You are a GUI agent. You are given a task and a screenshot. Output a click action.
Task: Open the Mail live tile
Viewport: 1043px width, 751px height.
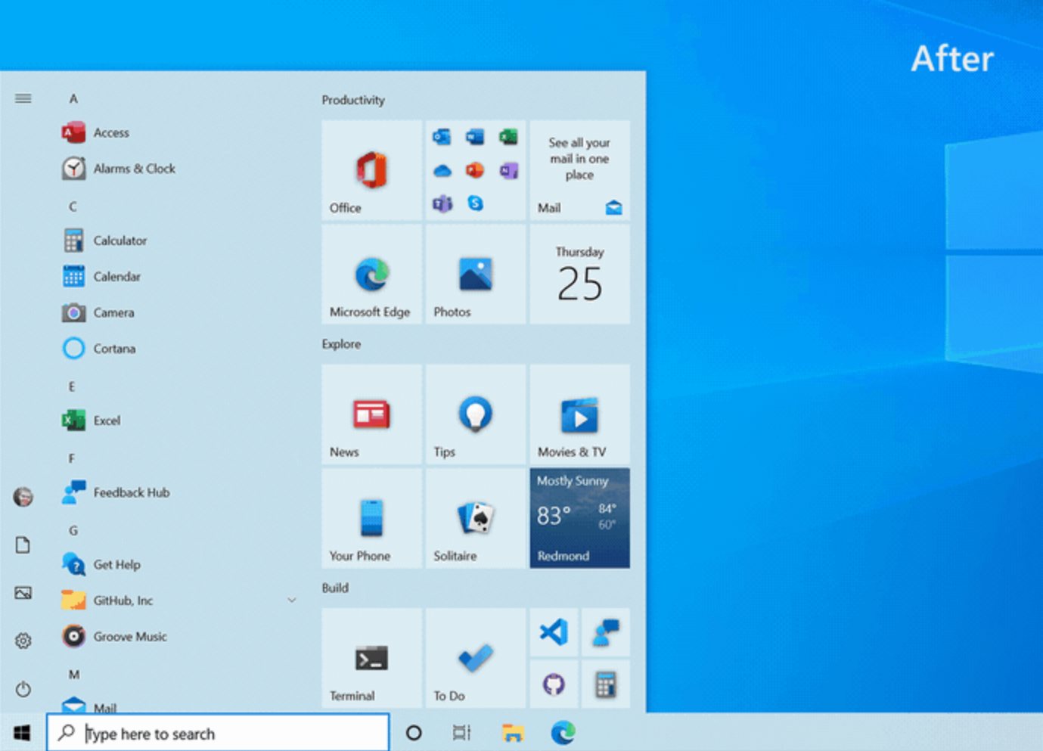(x=579, y=170)
